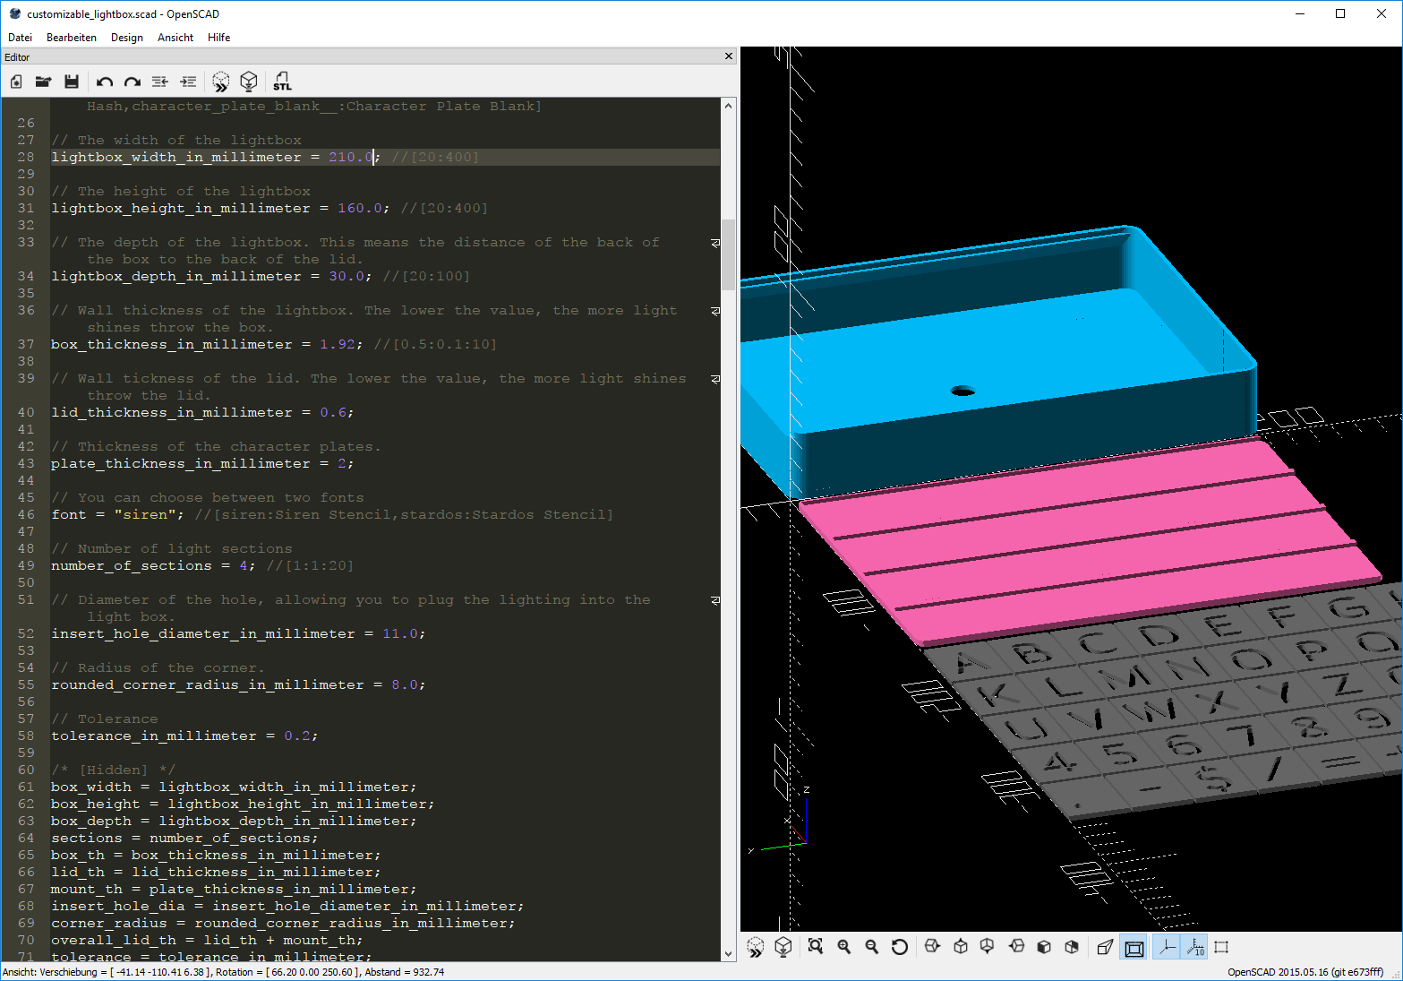Click the 0.2 tolerance value
The image size is (1403, 981).
click(x=296, y=736)
